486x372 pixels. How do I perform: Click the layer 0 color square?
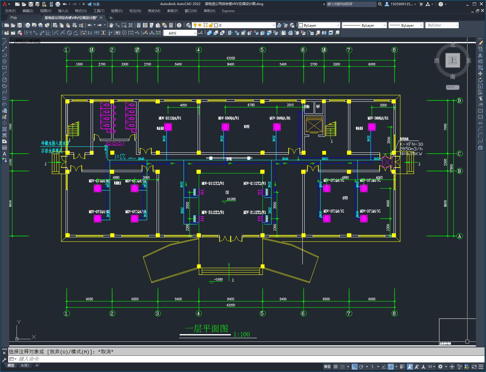216,25
